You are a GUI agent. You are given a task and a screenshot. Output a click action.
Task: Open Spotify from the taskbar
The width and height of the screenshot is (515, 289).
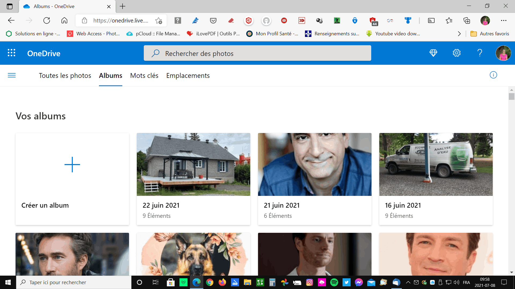click(x=334, y=282)
